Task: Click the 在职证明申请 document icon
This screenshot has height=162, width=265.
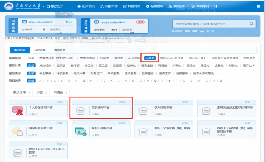Action: tap(80, 111)
